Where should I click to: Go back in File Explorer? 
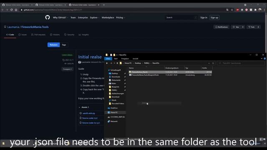[x=107, y=63]
